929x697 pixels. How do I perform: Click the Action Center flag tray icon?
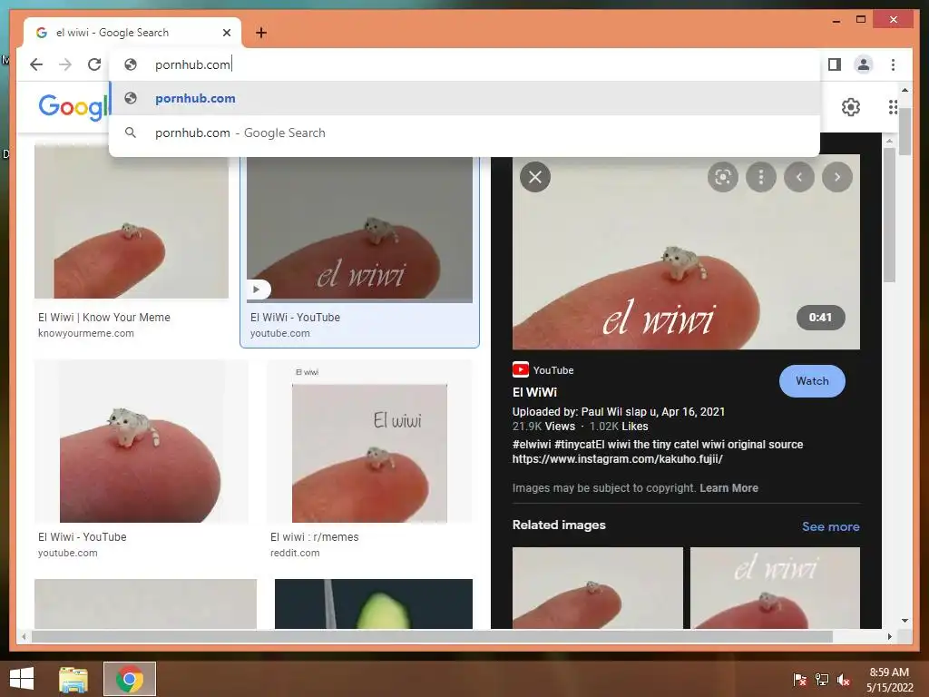(800, 680)
